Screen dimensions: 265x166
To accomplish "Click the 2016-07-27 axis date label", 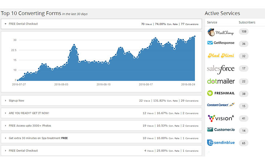I will pyautogui.click(x=19, y=84).
